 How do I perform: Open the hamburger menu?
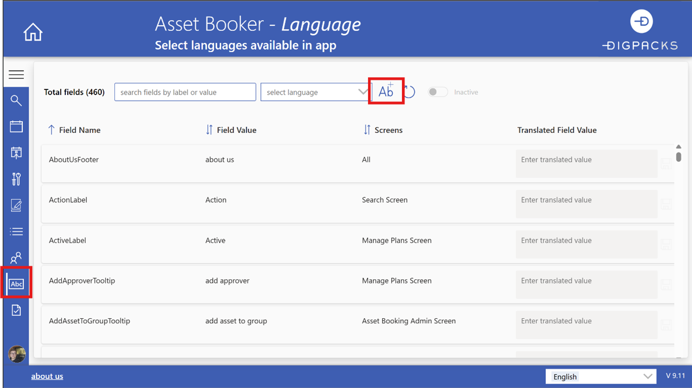[x=16, y=75]
